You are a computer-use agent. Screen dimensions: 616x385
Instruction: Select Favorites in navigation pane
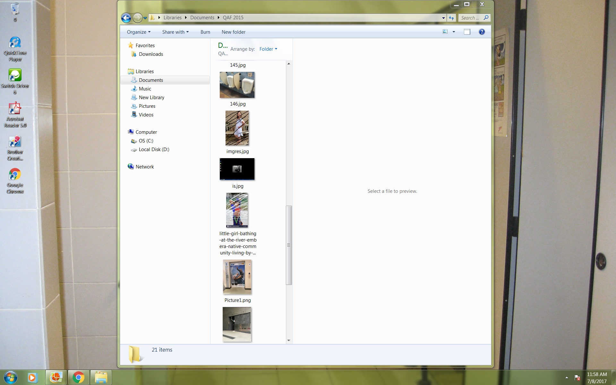pyautogui.click(x=145, y=46)
